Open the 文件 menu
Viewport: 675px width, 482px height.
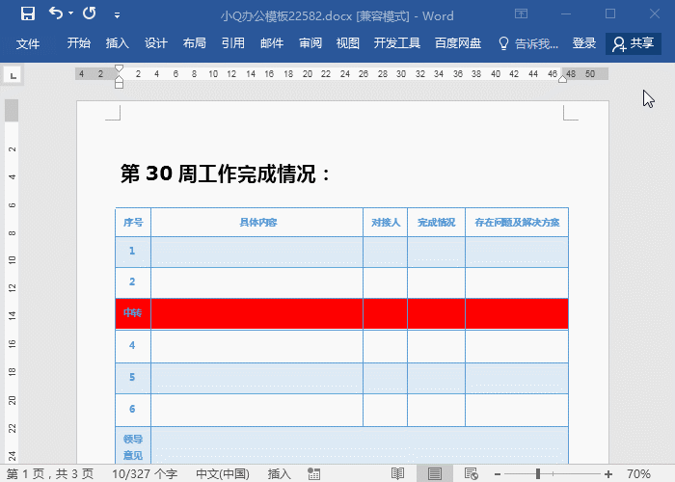28,43
